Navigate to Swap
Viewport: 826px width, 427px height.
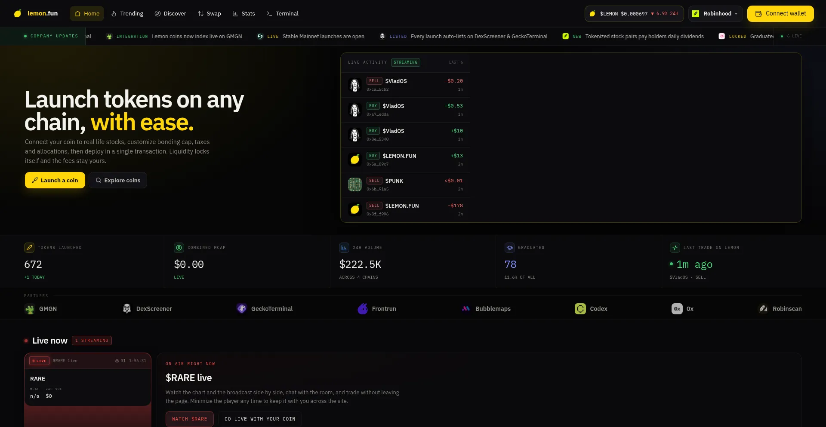tap(209, 14)
